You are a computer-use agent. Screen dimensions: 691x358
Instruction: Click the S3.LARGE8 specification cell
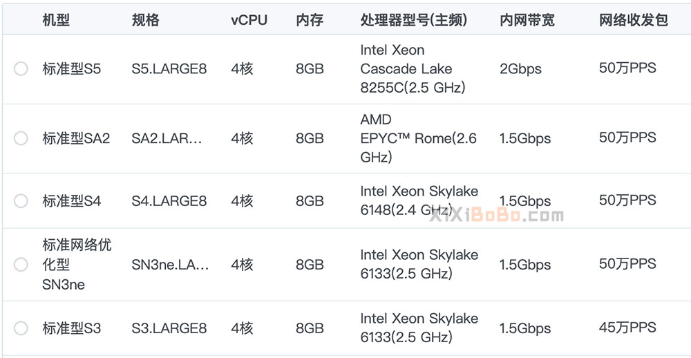169,328
